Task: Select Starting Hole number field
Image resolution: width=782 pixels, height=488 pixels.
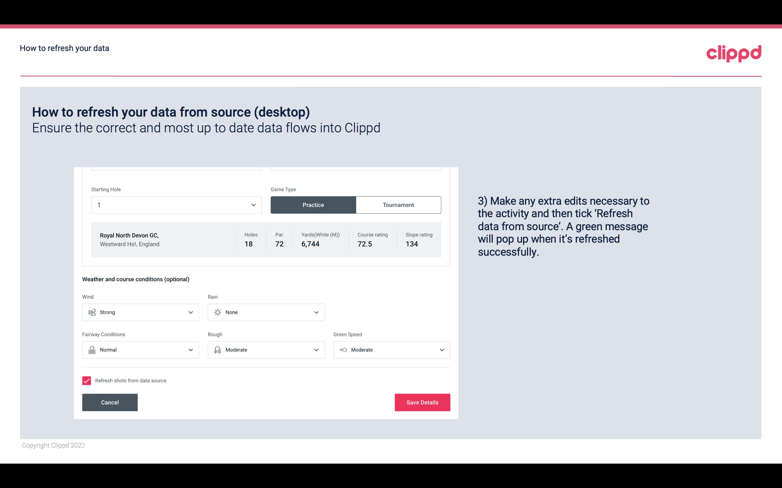Action: click(176, 205)
